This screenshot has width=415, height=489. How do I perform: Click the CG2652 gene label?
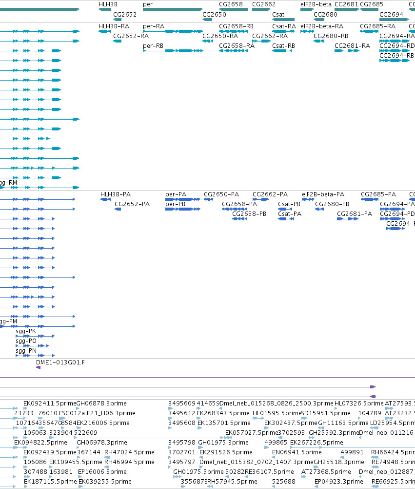click(x=125, y=14)
